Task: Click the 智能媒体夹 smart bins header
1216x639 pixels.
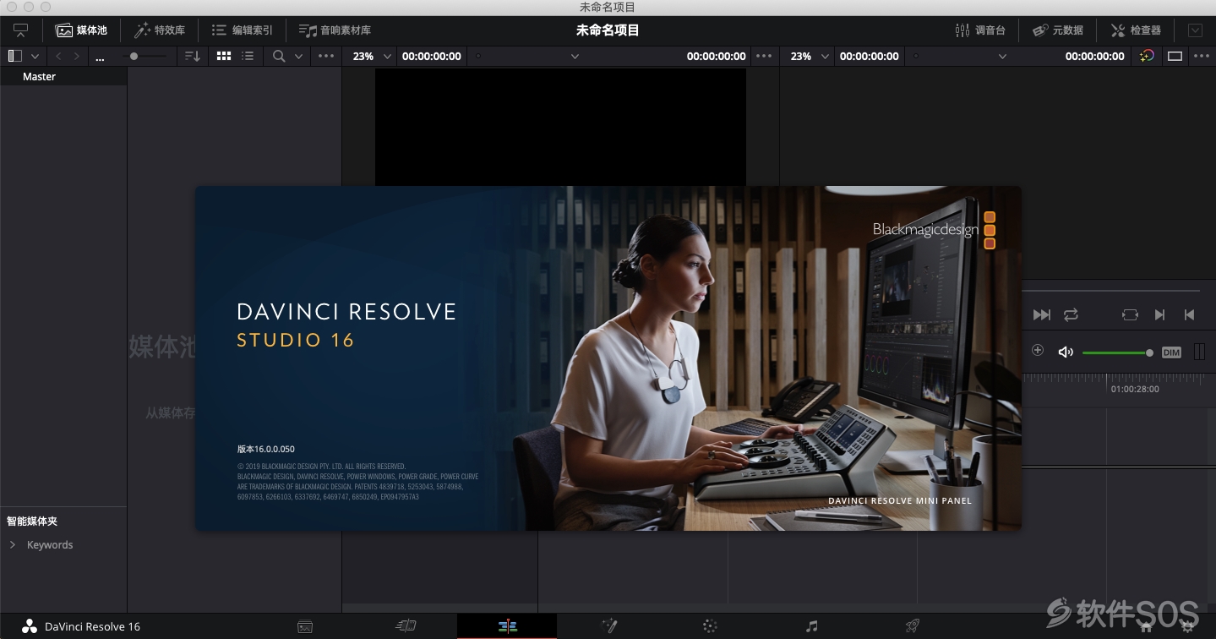Action: pyautogui.click(x=32, y=522)
